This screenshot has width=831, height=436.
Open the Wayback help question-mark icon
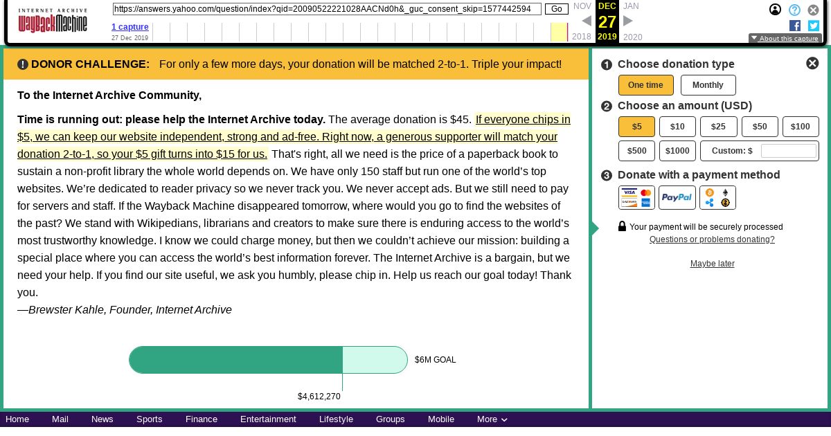(x=795, y=10)
